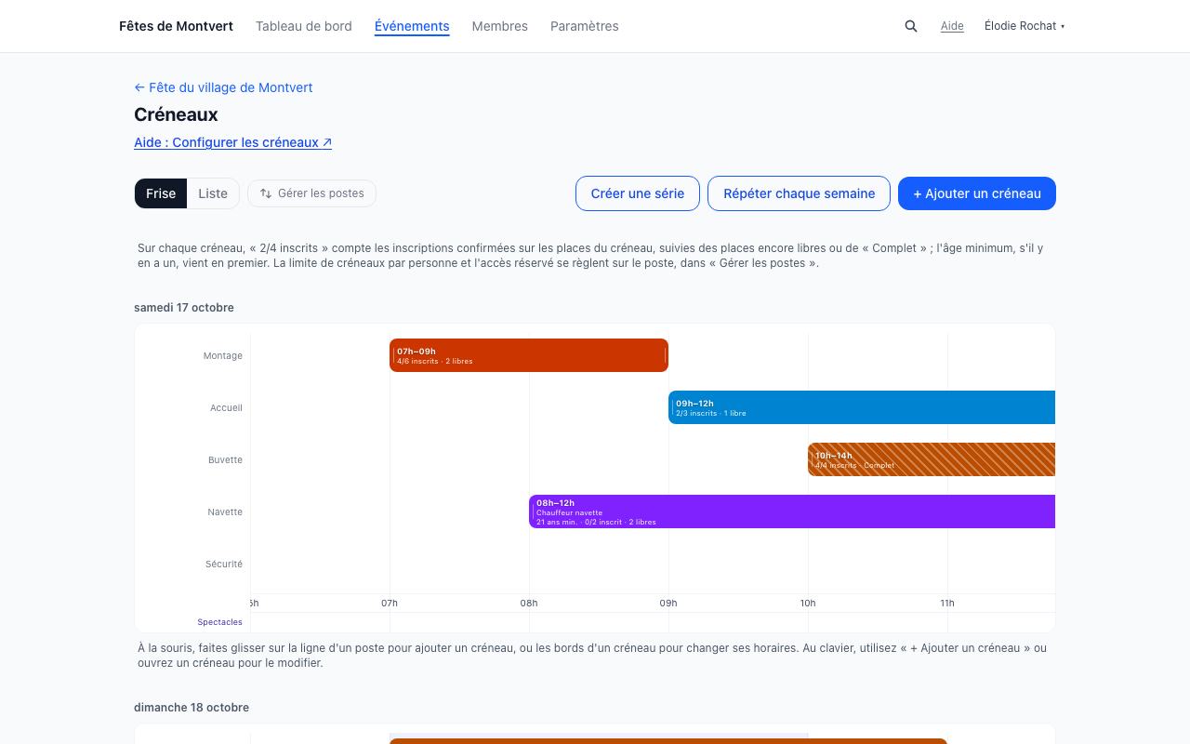The height and width of the screenshot is (744, 1190).
Task: Click the 11h hour label on the timeline
Action: tap(947, 603)
